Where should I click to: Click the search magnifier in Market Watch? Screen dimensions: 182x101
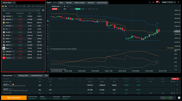38,10
